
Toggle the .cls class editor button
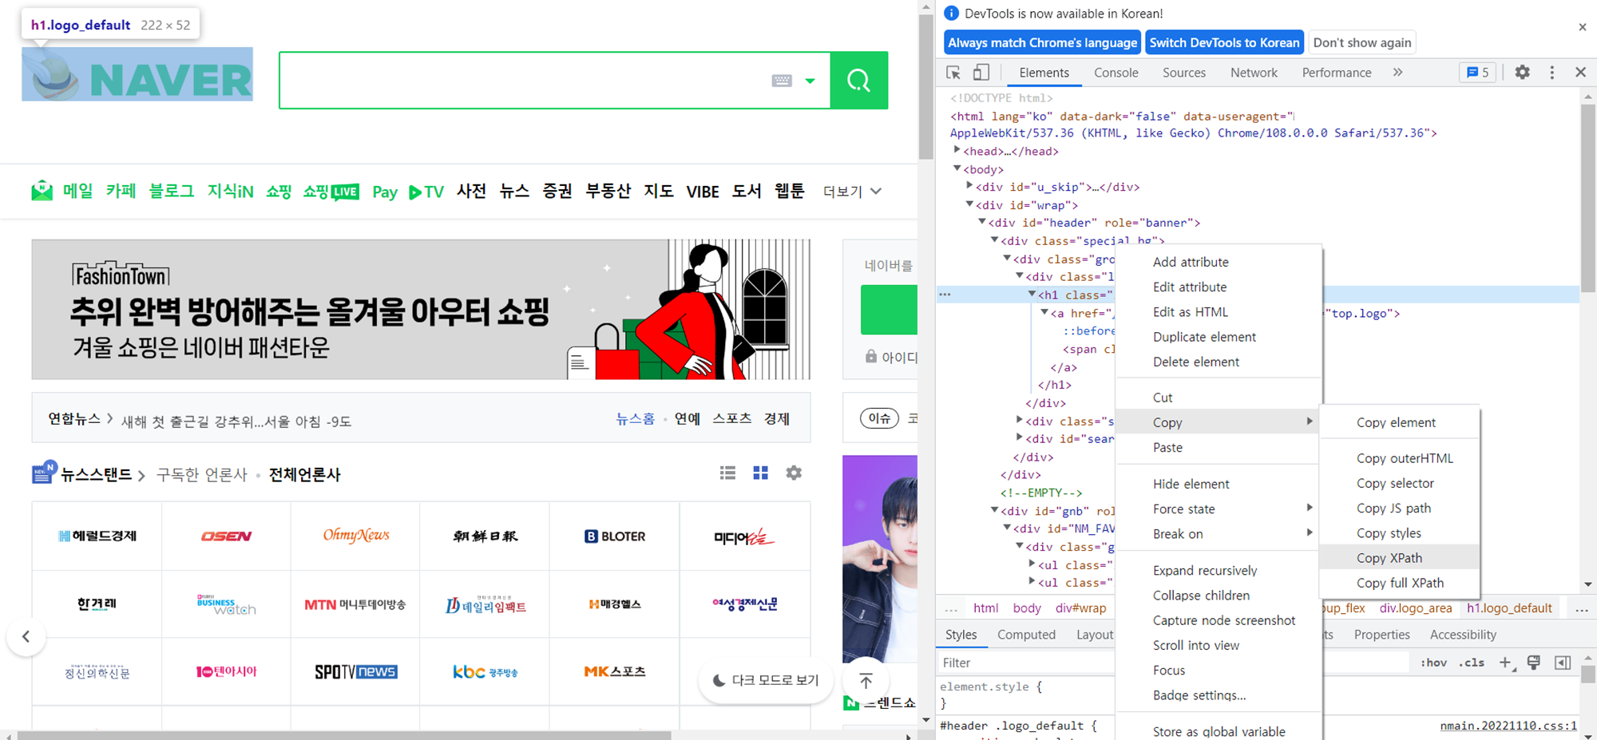tap(1472, 663)
